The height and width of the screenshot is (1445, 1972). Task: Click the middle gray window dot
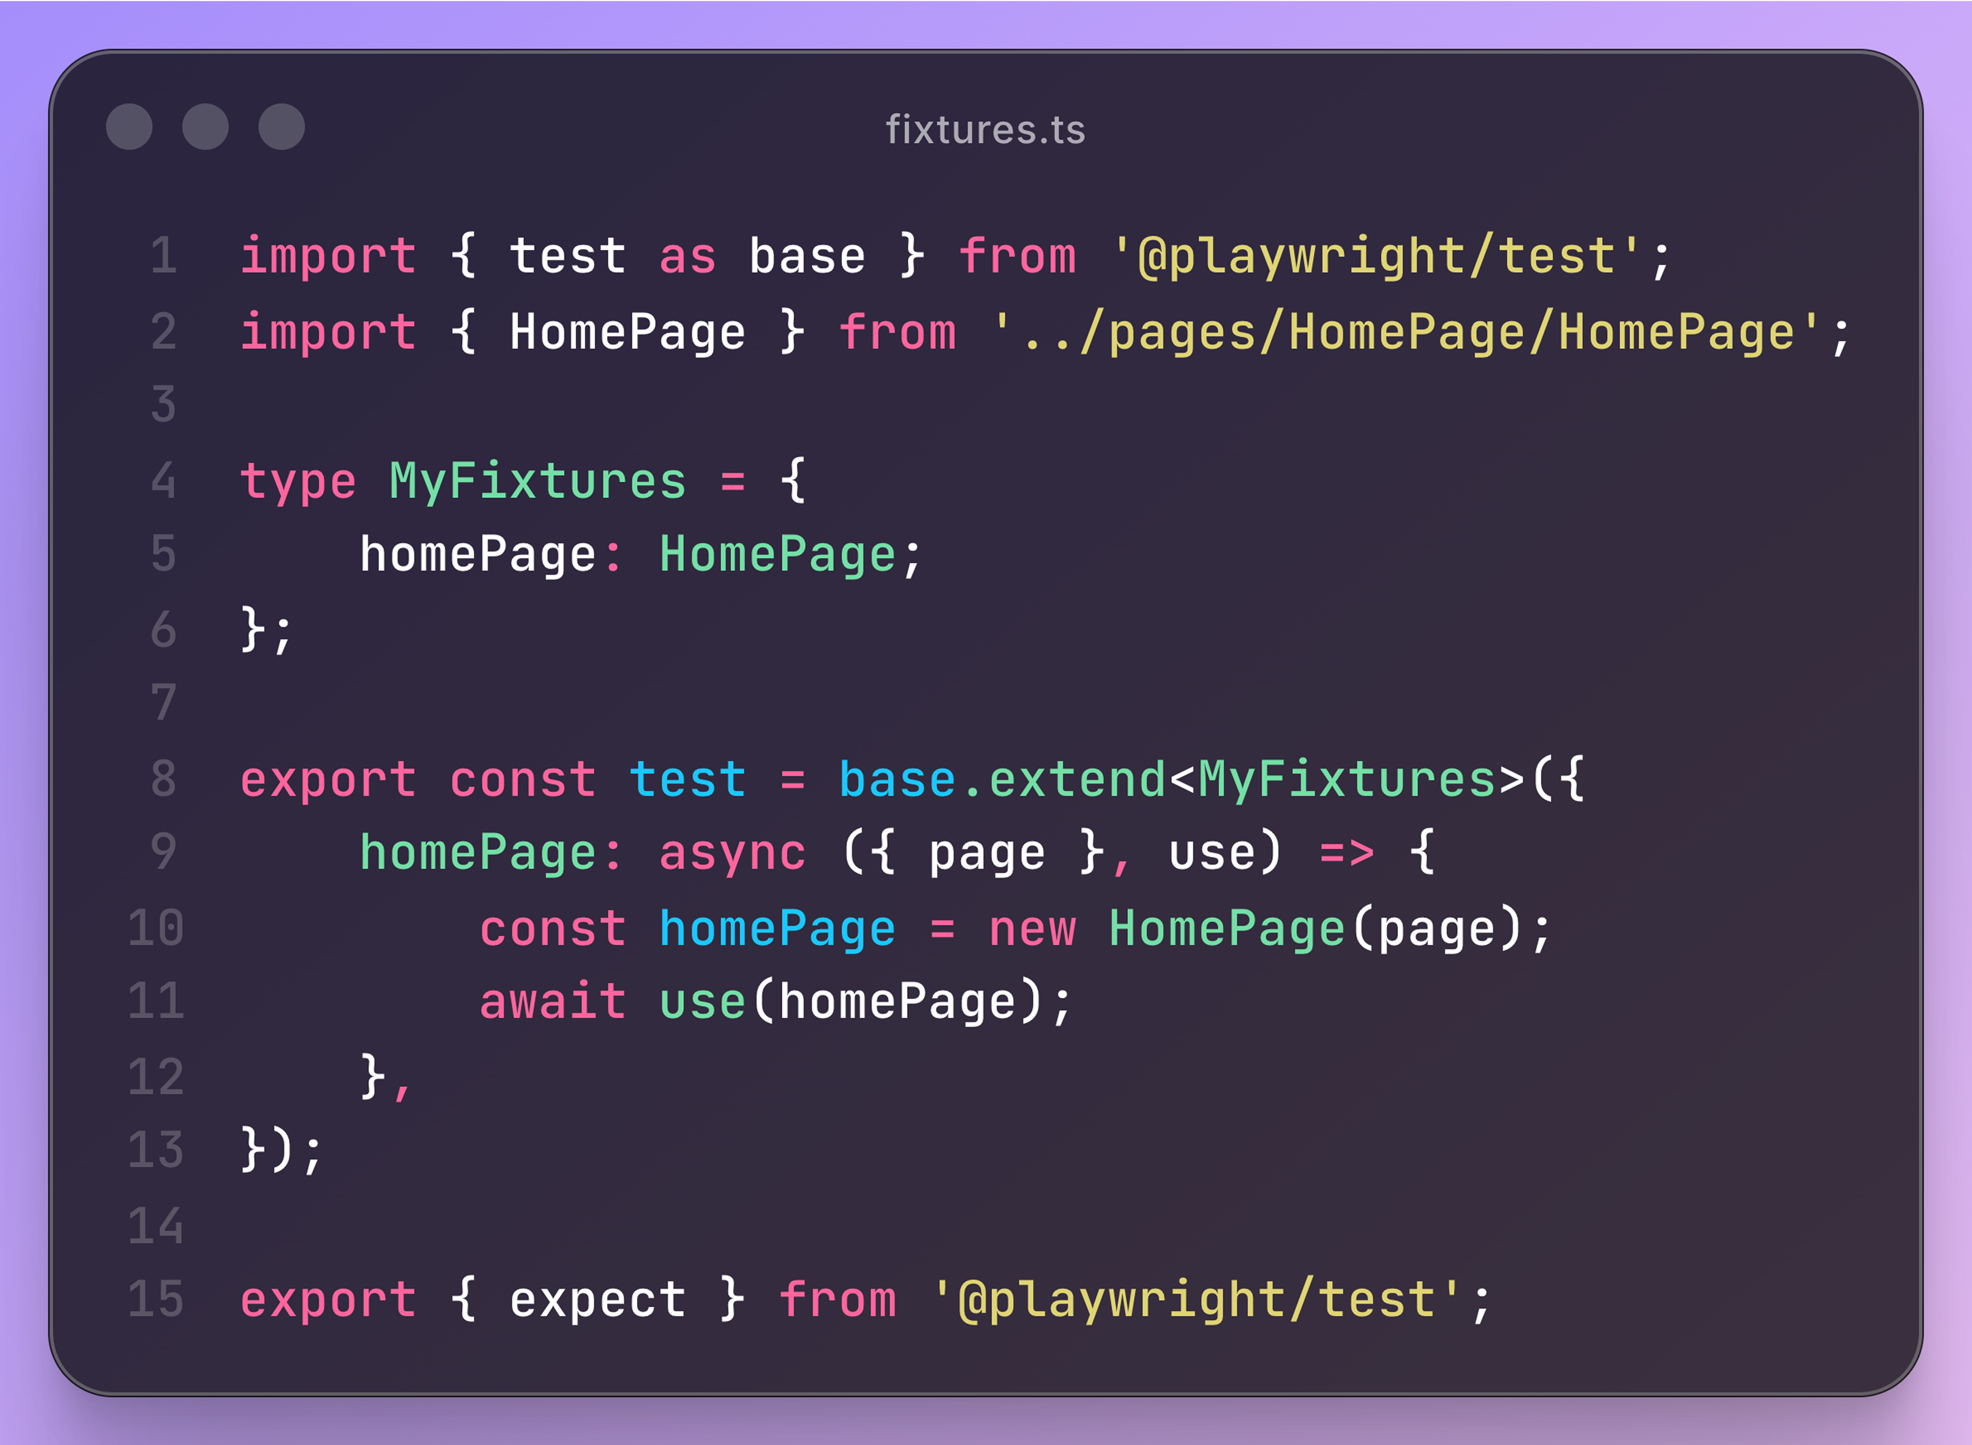[x=205, y=127]
